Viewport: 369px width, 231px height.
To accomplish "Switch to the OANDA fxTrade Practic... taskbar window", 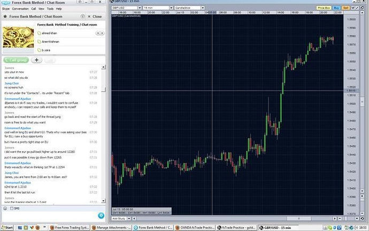I will click(x=195, y=228).
